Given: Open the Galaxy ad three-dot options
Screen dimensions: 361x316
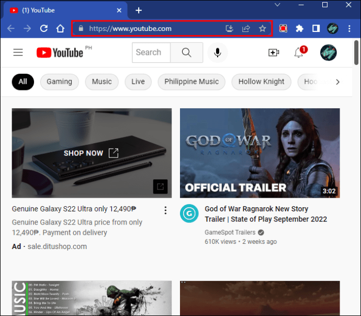Looking at the screenshot, I should coord(165,210).
